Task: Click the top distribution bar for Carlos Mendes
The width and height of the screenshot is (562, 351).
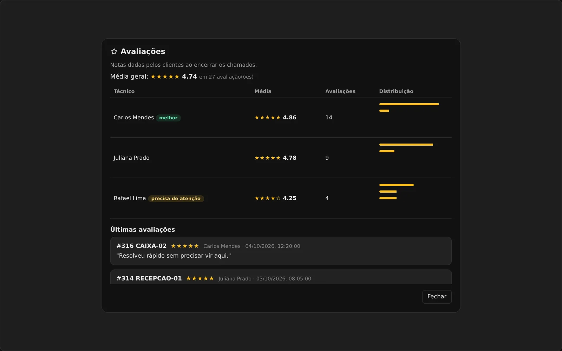Action: (409, 104)
